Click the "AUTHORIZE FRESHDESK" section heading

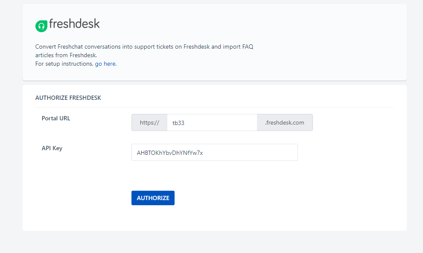pyautogui.click(x=68, y=98)
